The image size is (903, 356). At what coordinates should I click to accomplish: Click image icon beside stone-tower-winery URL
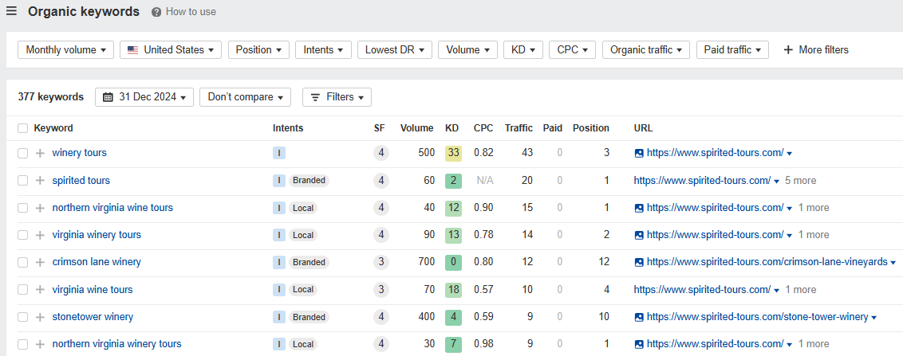[639, 317]
